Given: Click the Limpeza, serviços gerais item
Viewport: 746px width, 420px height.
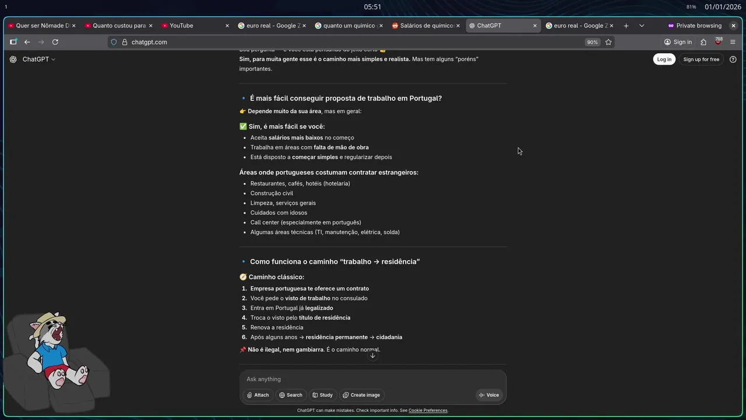Looking at the screenshot, I should (x=283, y=203).
